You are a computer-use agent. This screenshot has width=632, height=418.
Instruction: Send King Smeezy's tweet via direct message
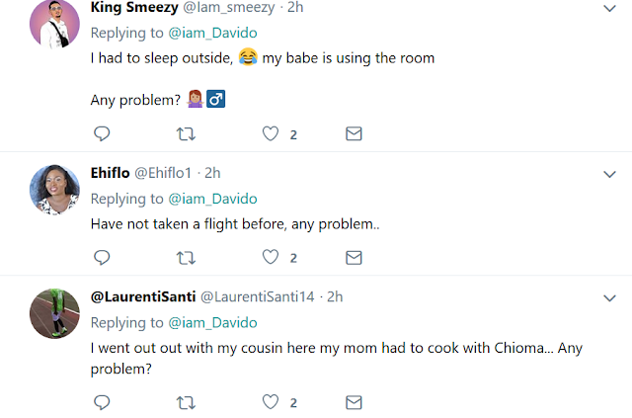click(353, 133)
